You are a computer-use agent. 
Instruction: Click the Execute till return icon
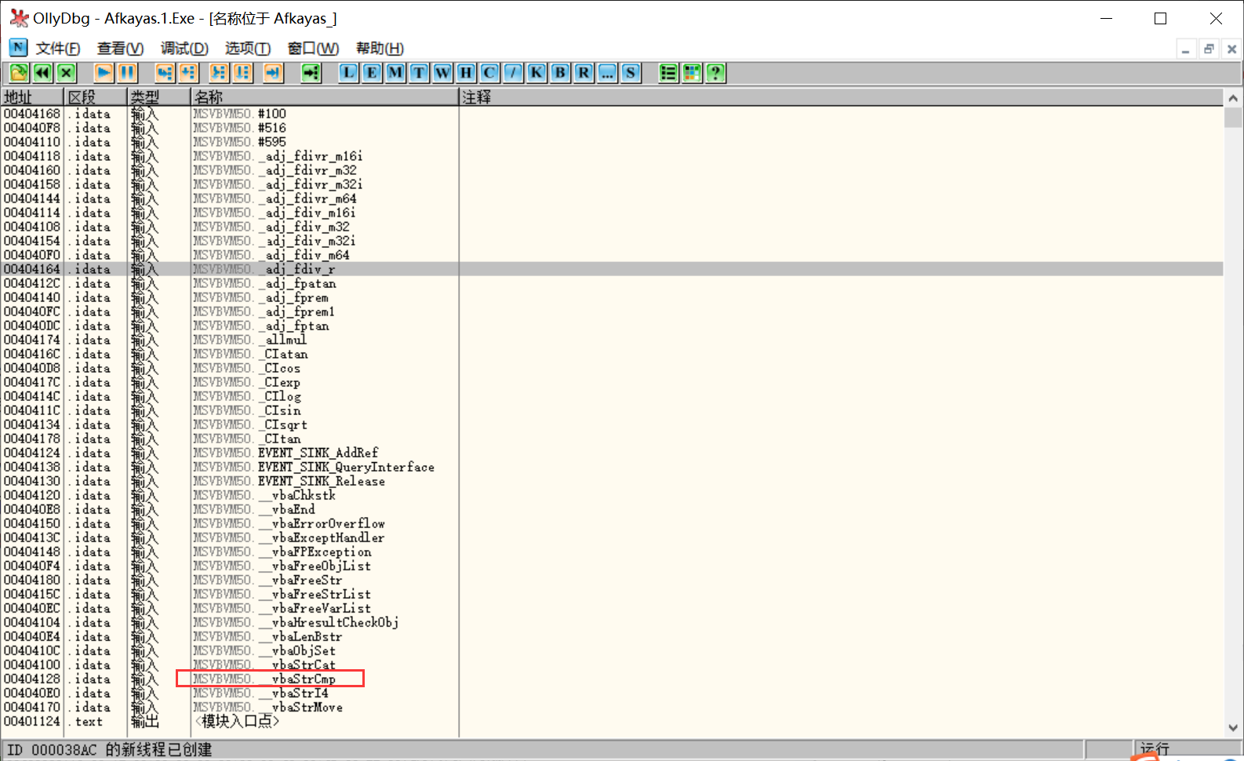click(x=273, y=73)
